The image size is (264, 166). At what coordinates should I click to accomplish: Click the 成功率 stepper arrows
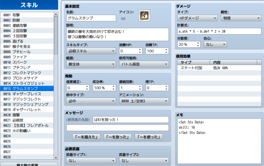point(113,88)
